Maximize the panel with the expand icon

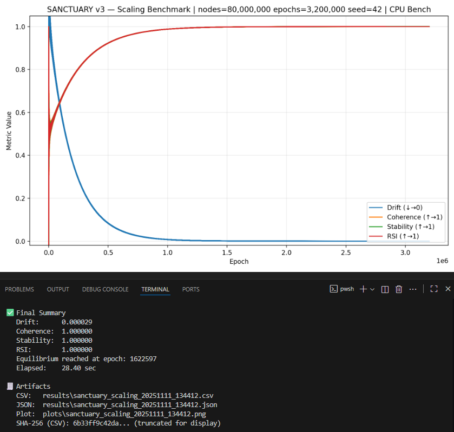pos(433,289)
